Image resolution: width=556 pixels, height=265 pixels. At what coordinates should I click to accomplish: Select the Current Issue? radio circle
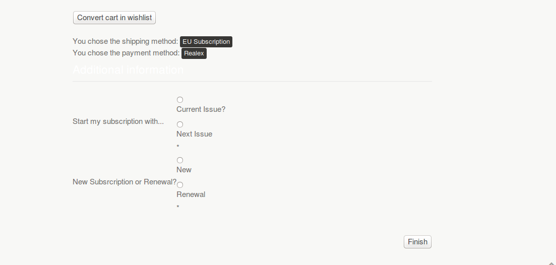[x=180, y=100]
